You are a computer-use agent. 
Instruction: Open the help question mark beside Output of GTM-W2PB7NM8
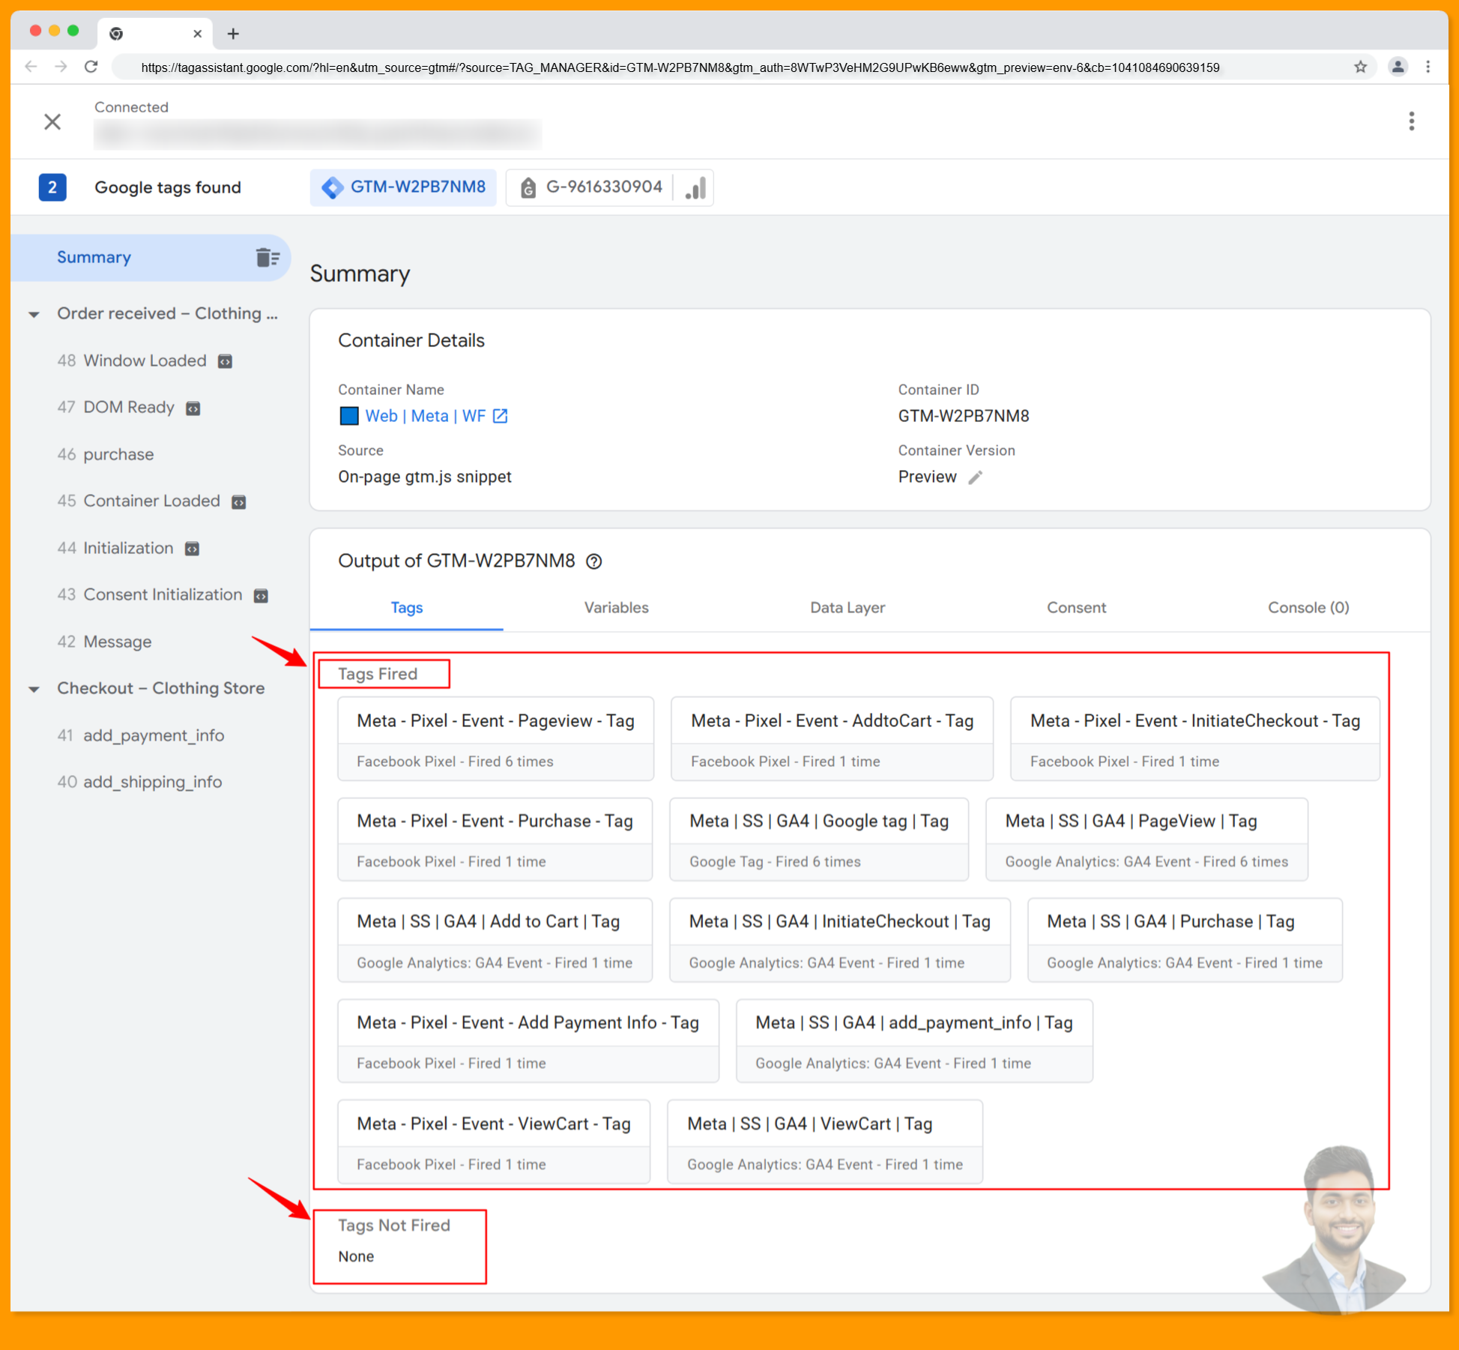pyautogui.click(x=594, y=561)
